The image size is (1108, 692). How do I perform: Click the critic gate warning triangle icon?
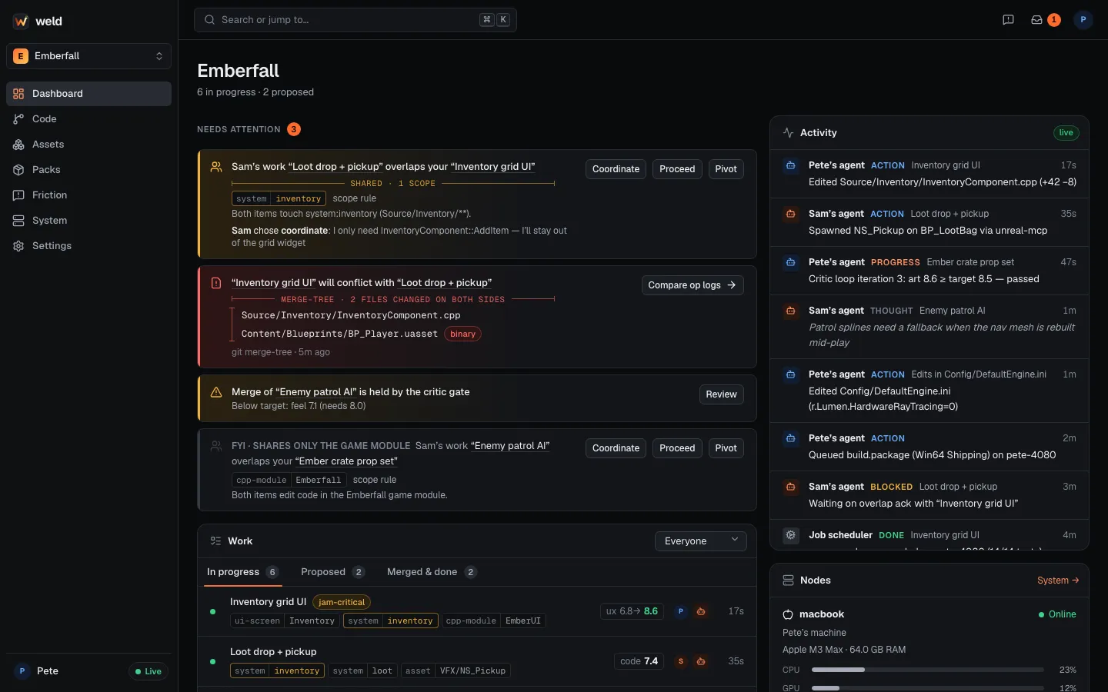pyautogui.click(x=216, y=392)
